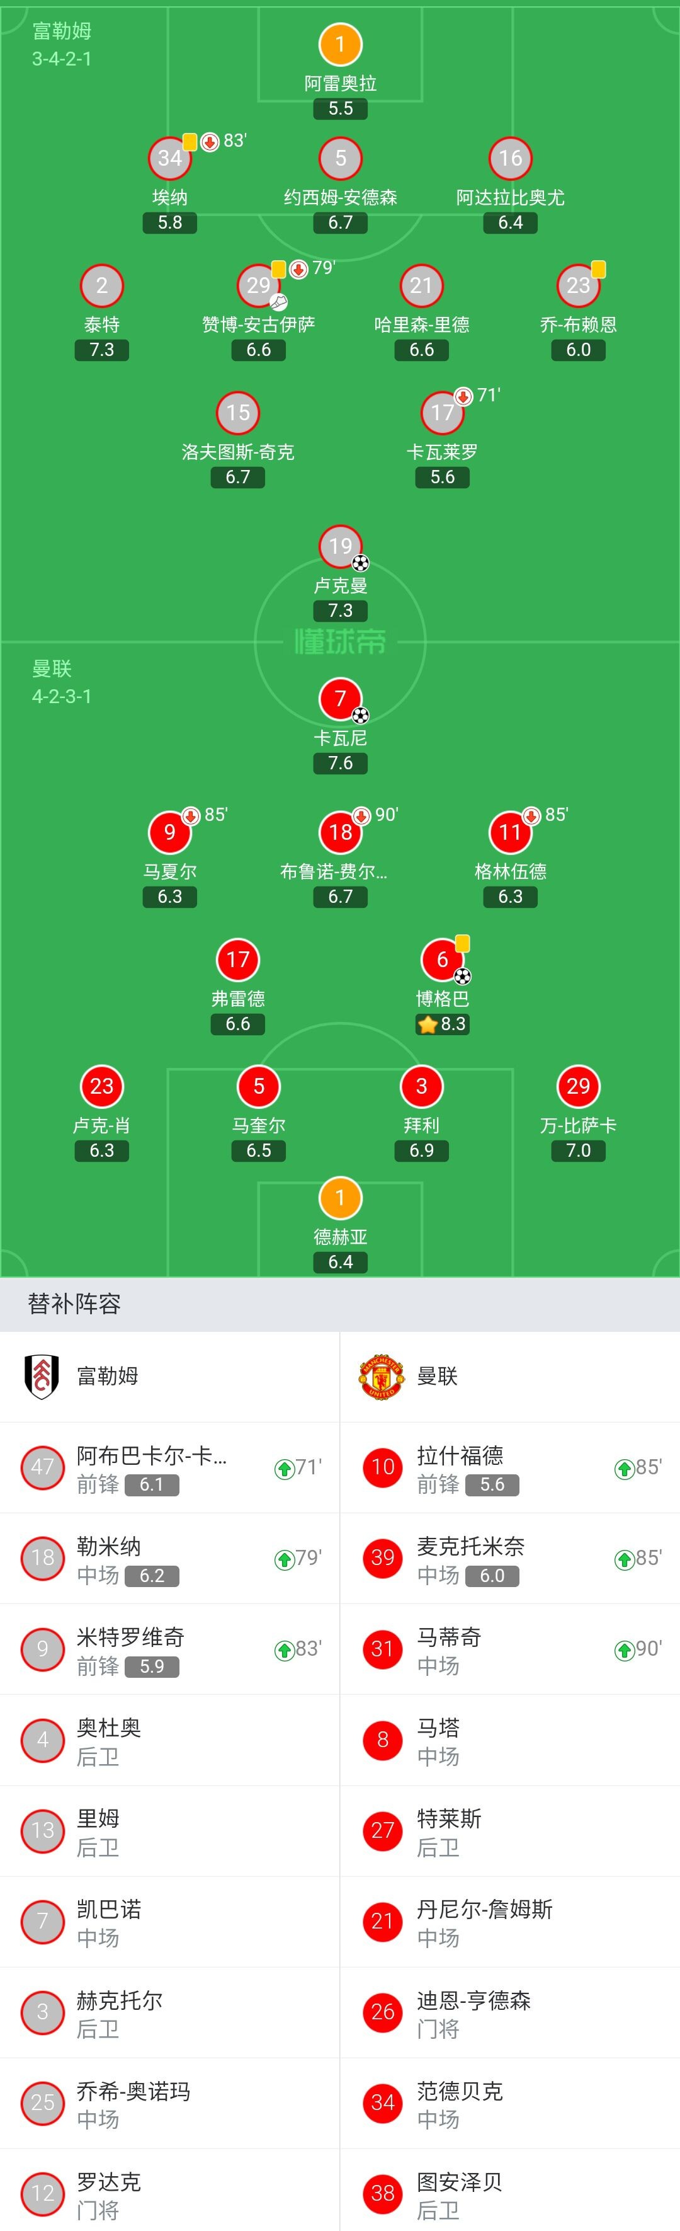Open player 布鲁诺-费尔南德斯 number 18
680x2231 pixels.
pyautogui.click(x=340, y=832)
